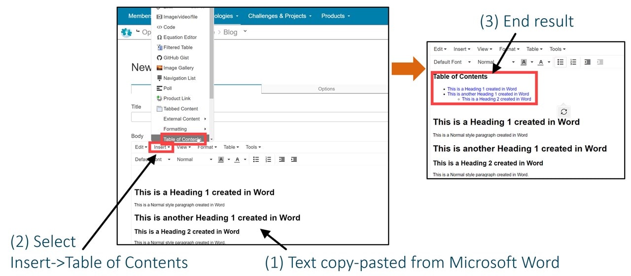Screen dimensions: 631x276
Task: Open background color arrow in the blog editor
Action: pos(229,159)
